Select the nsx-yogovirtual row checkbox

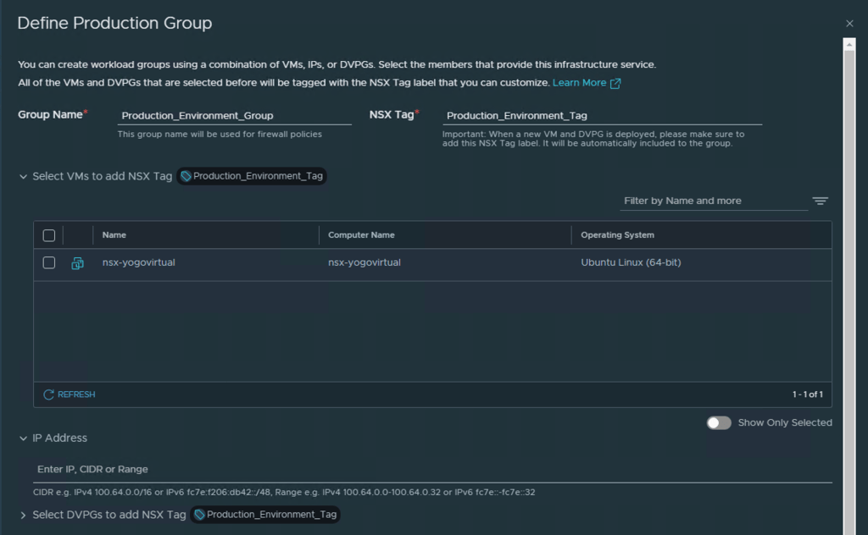49,263
